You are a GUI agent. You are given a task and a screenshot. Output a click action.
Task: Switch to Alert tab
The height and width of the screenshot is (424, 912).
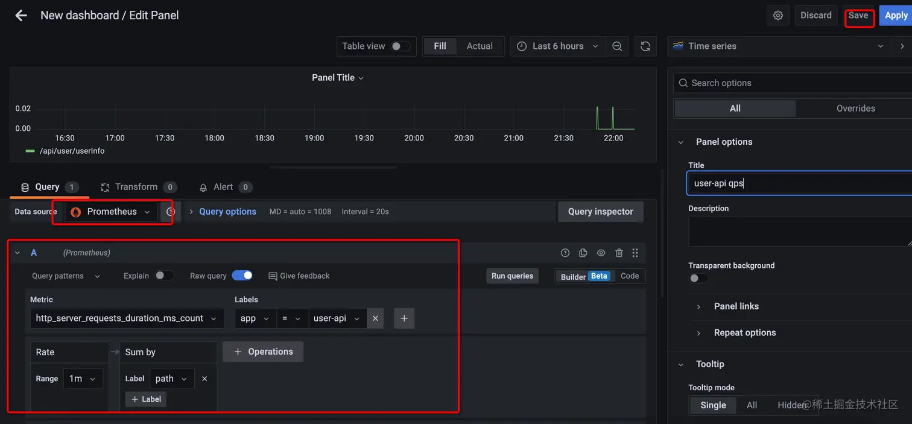(x=226, y=188)
